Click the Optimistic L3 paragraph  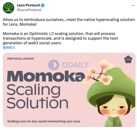tap(60, 38)
